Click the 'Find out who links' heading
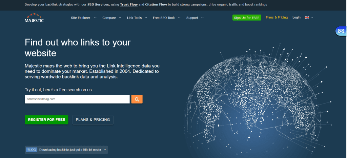 coord(78,47)
